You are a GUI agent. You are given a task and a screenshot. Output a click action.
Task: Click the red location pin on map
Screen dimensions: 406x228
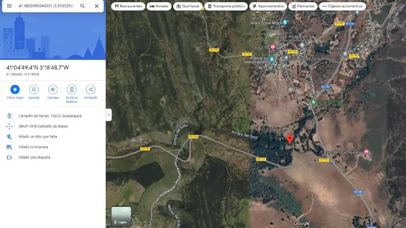[290, 139]
